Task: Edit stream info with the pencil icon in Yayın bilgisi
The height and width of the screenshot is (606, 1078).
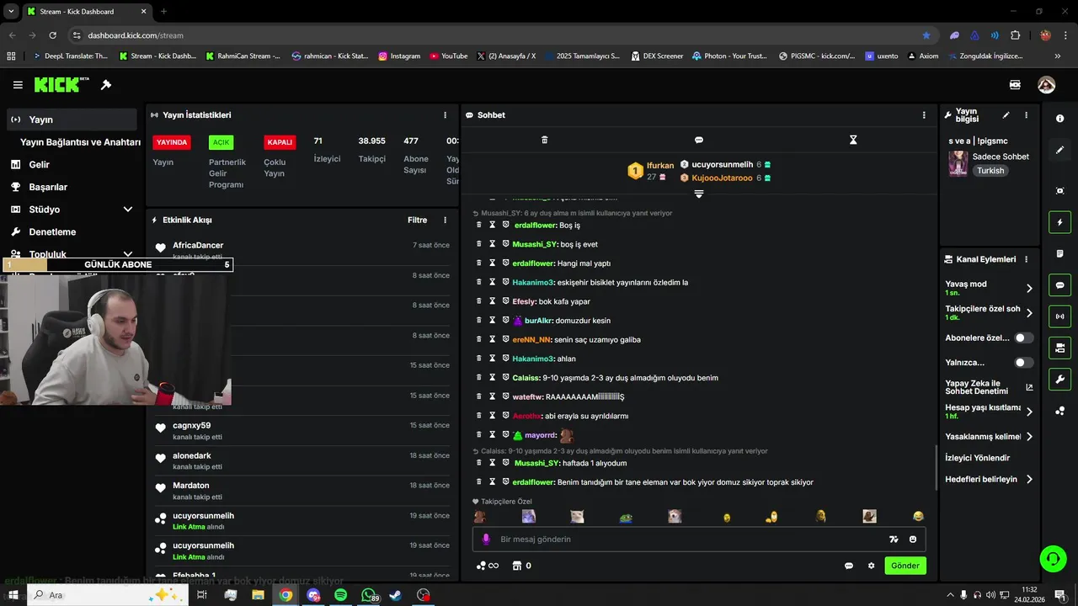Action: point(1006,115)
